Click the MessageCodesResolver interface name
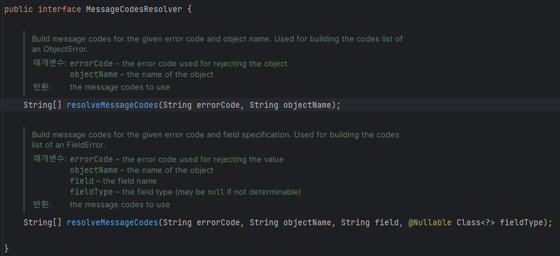Viewport: 560px width, 256px height. click(x=134, y=9)
